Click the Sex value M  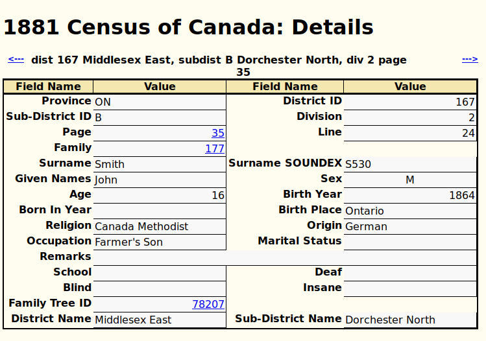point(410,180)
